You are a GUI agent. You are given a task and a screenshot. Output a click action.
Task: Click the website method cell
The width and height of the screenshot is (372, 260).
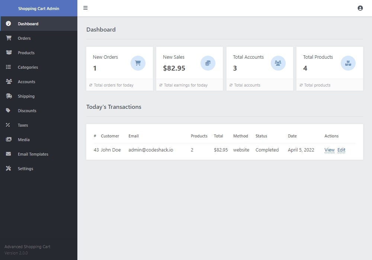[241, 150]
